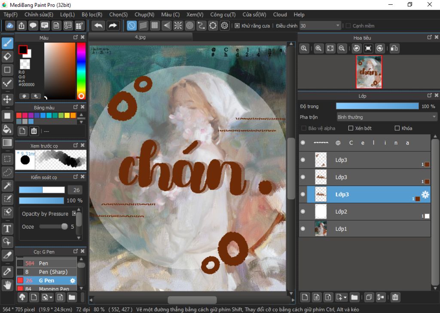This screenshot has height=313, width=440.
Task: Open settings gear on highlighted Lớp3 layer
Action: point(425,194)
